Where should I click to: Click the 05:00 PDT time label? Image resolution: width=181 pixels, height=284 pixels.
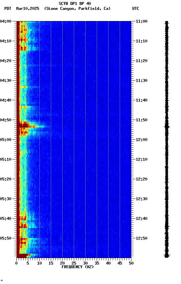6,140
